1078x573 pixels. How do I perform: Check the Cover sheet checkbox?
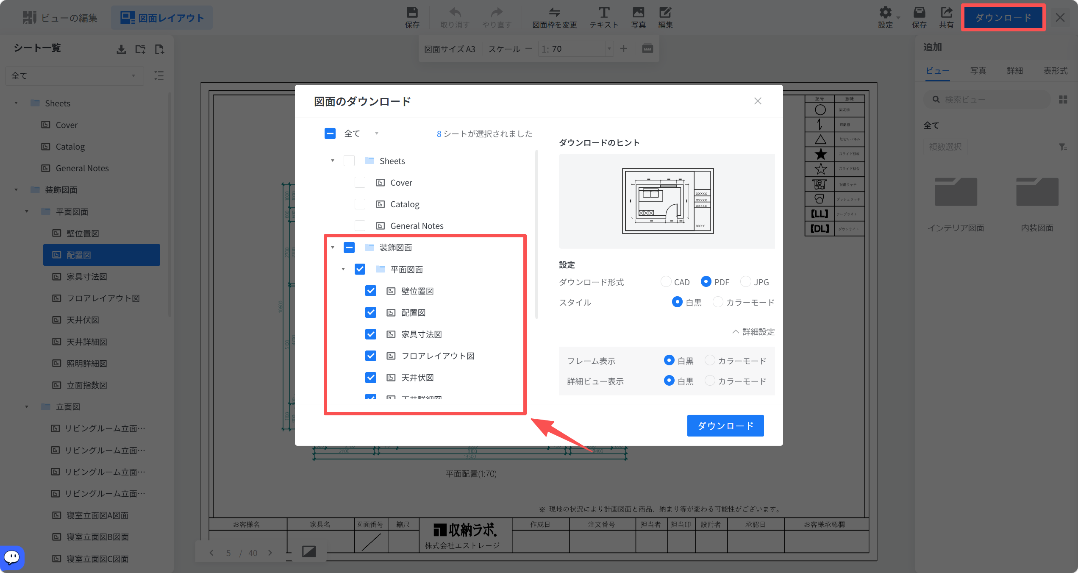360,183
